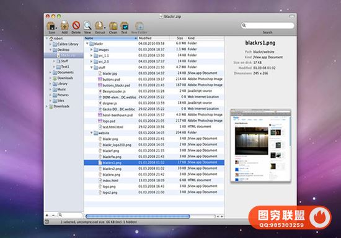341x238 pixels.
Task: Click the Delete toolbar icon
Action: [x=76, y=25]
